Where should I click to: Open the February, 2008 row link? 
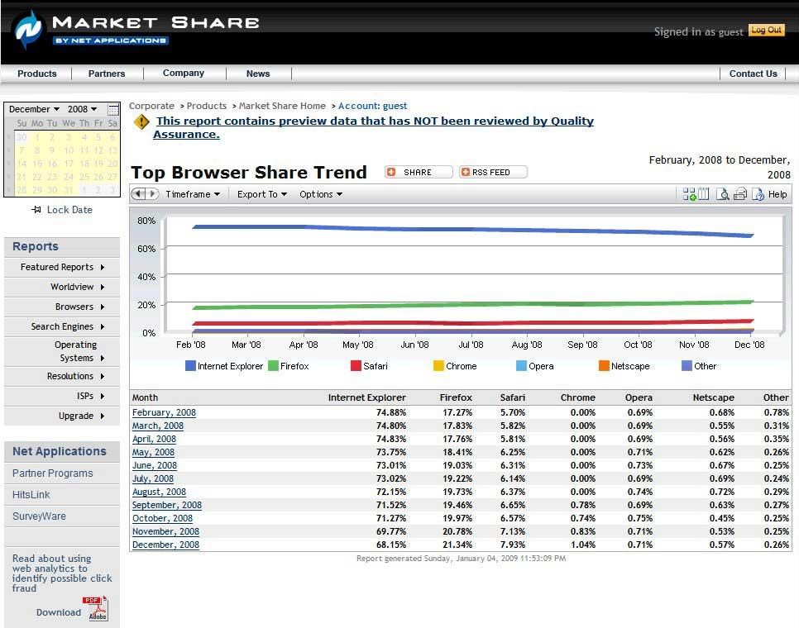(x=164, y=412)
